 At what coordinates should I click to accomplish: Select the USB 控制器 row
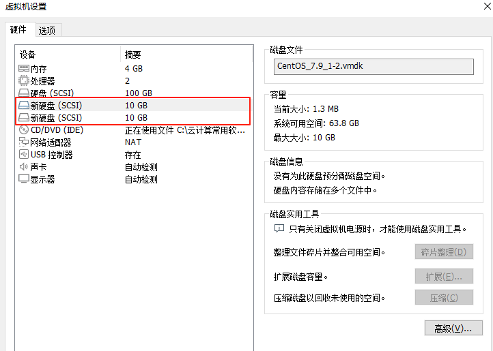point(135,155)
